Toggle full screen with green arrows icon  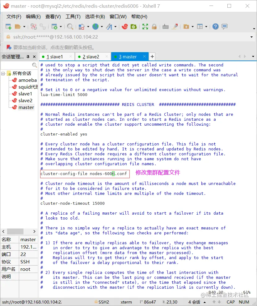pos(145,27)
